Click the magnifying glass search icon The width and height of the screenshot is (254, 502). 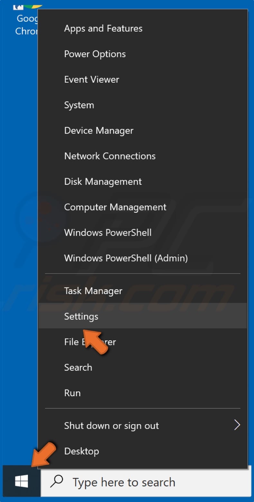tap(56, 482)
